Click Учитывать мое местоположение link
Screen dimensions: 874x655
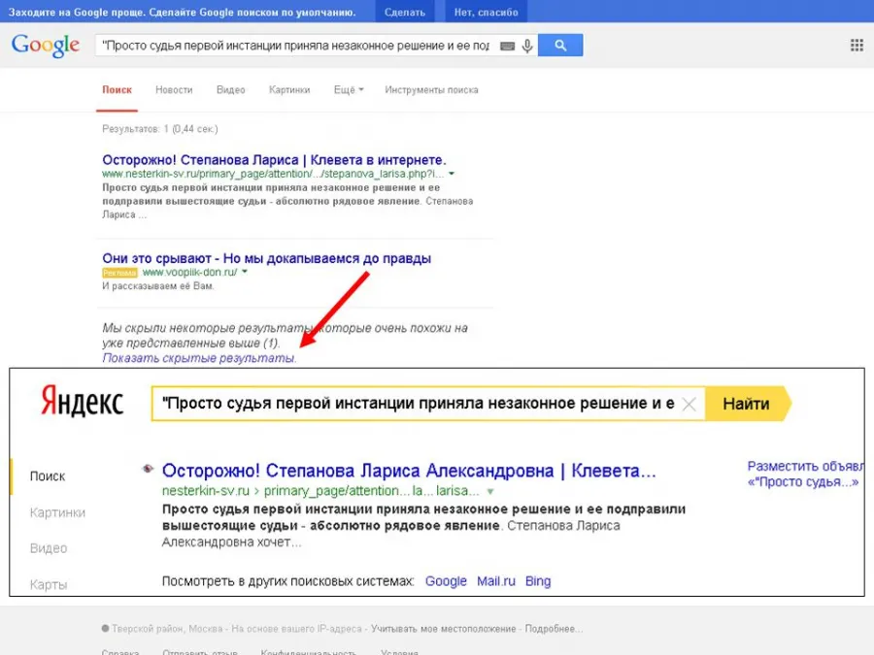[444, 629]
